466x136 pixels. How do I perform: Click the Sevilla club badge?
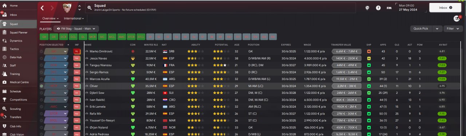[67, 8]
